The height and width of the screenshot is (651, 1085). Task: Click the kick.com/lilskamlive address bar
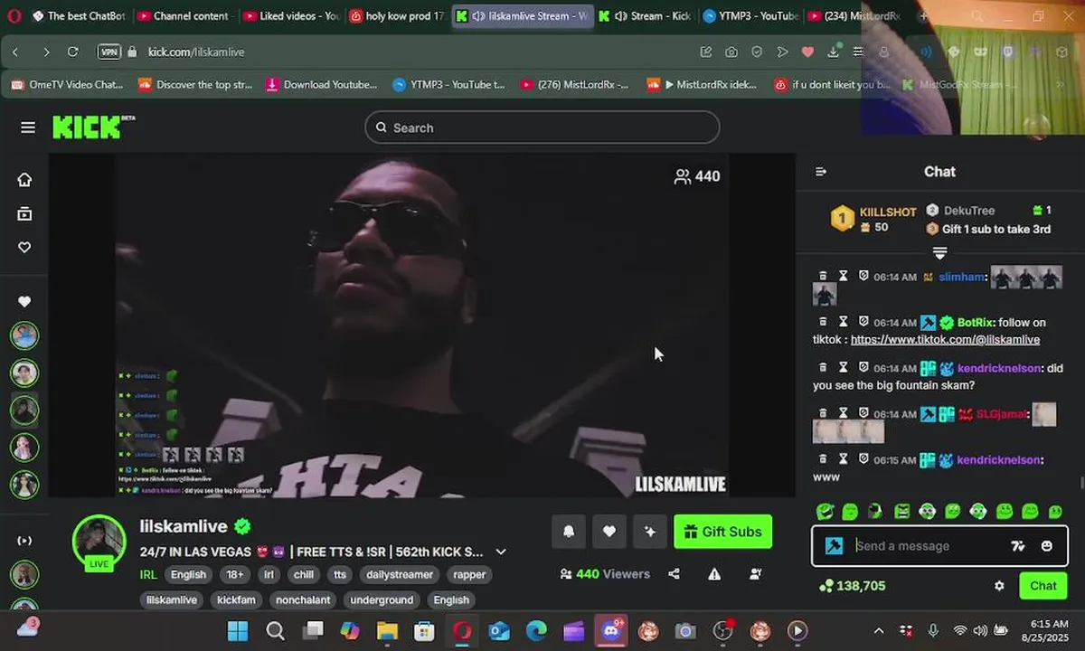click(196, 52)
